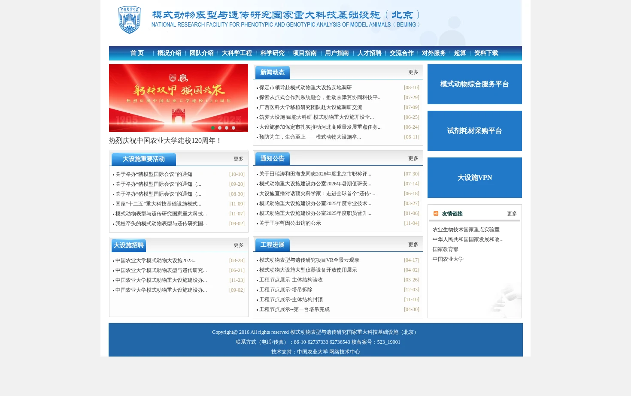Open recruitment item dated 06-21
This screenshot has height=396, width=631.
(x=161, y=270)
